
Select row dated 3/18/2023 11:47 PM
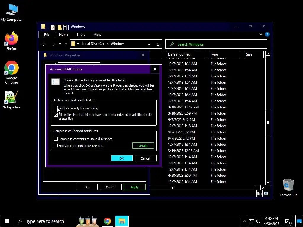pyautogui.click(x=207, y=107)
